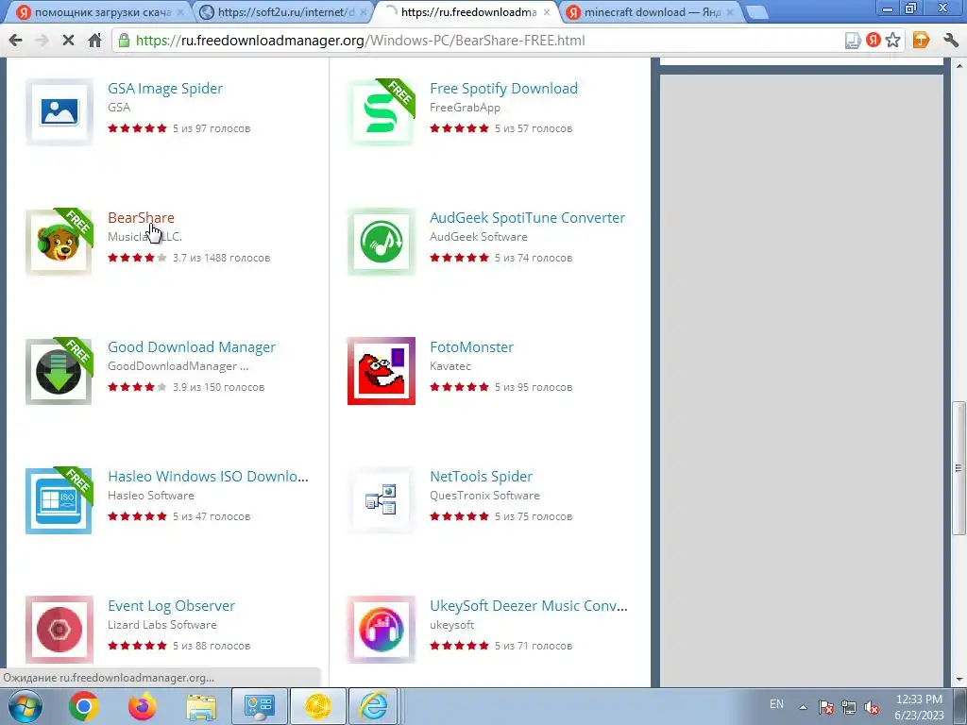Switch to the помощник загрузки tab

tap(97, 12)
